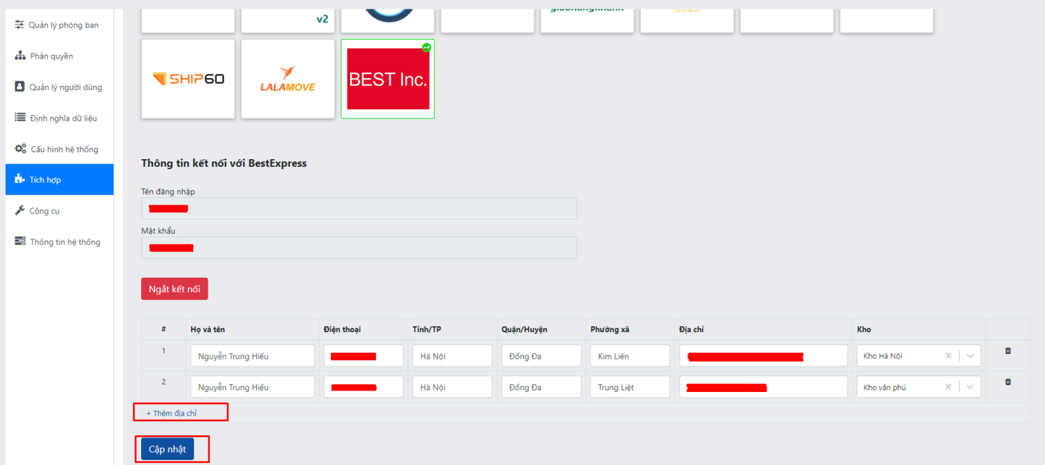Select the SHIP60 carrier logo
The height and width of the screenshot is (465, 1045).
point(188,79)
